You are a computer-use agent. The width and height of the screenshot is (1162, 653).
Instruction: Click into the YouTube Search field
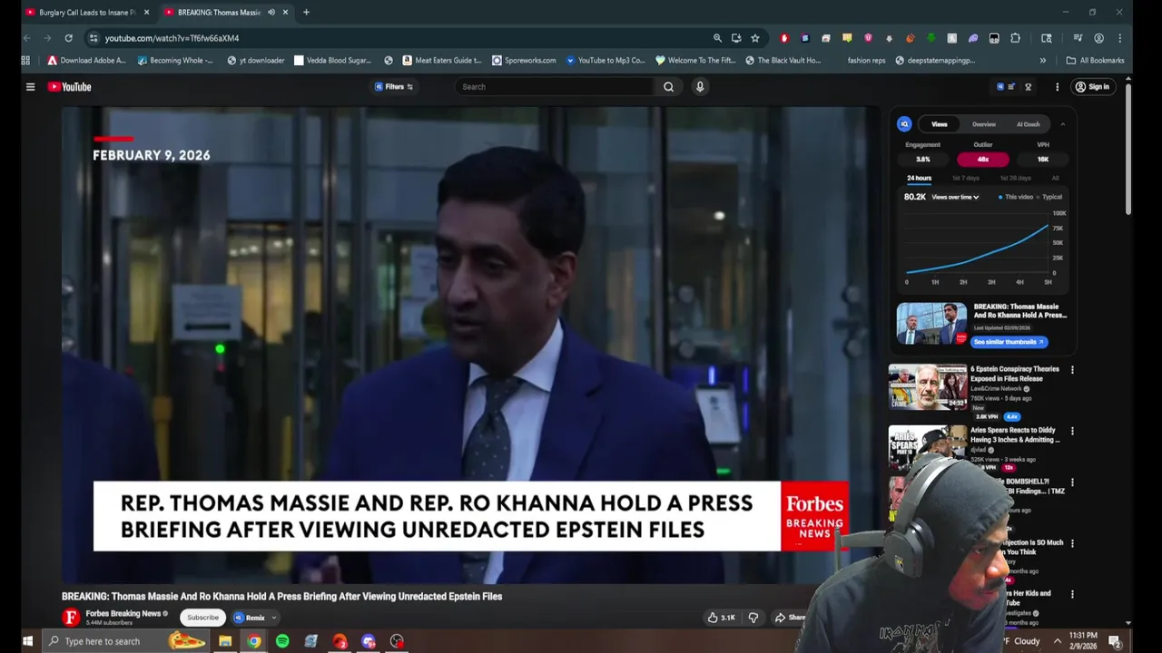tap(555, 87)
